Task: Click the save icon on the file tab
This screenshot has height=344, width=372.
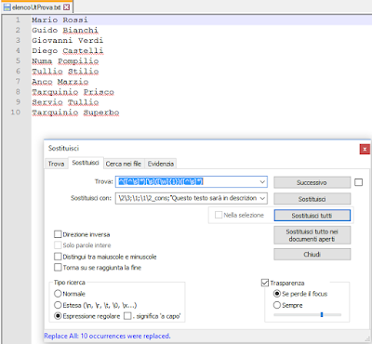Action: point(7,7)
